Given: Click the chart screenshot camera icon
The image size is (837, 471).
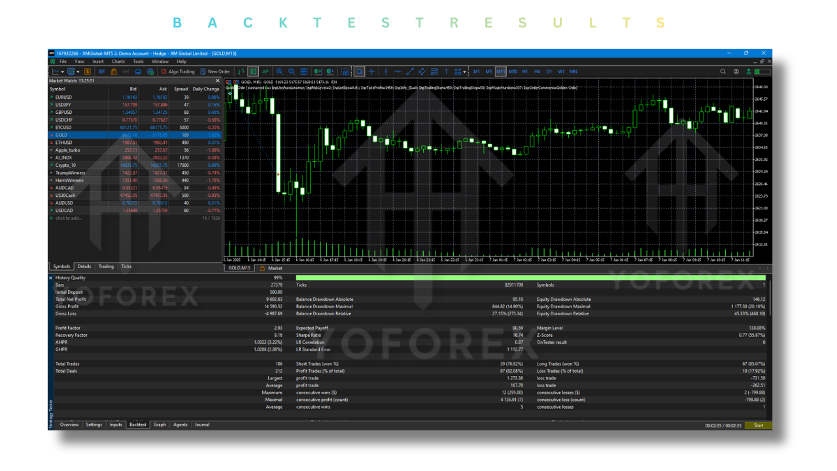Looking at the screenshot, I should (345, 71).
